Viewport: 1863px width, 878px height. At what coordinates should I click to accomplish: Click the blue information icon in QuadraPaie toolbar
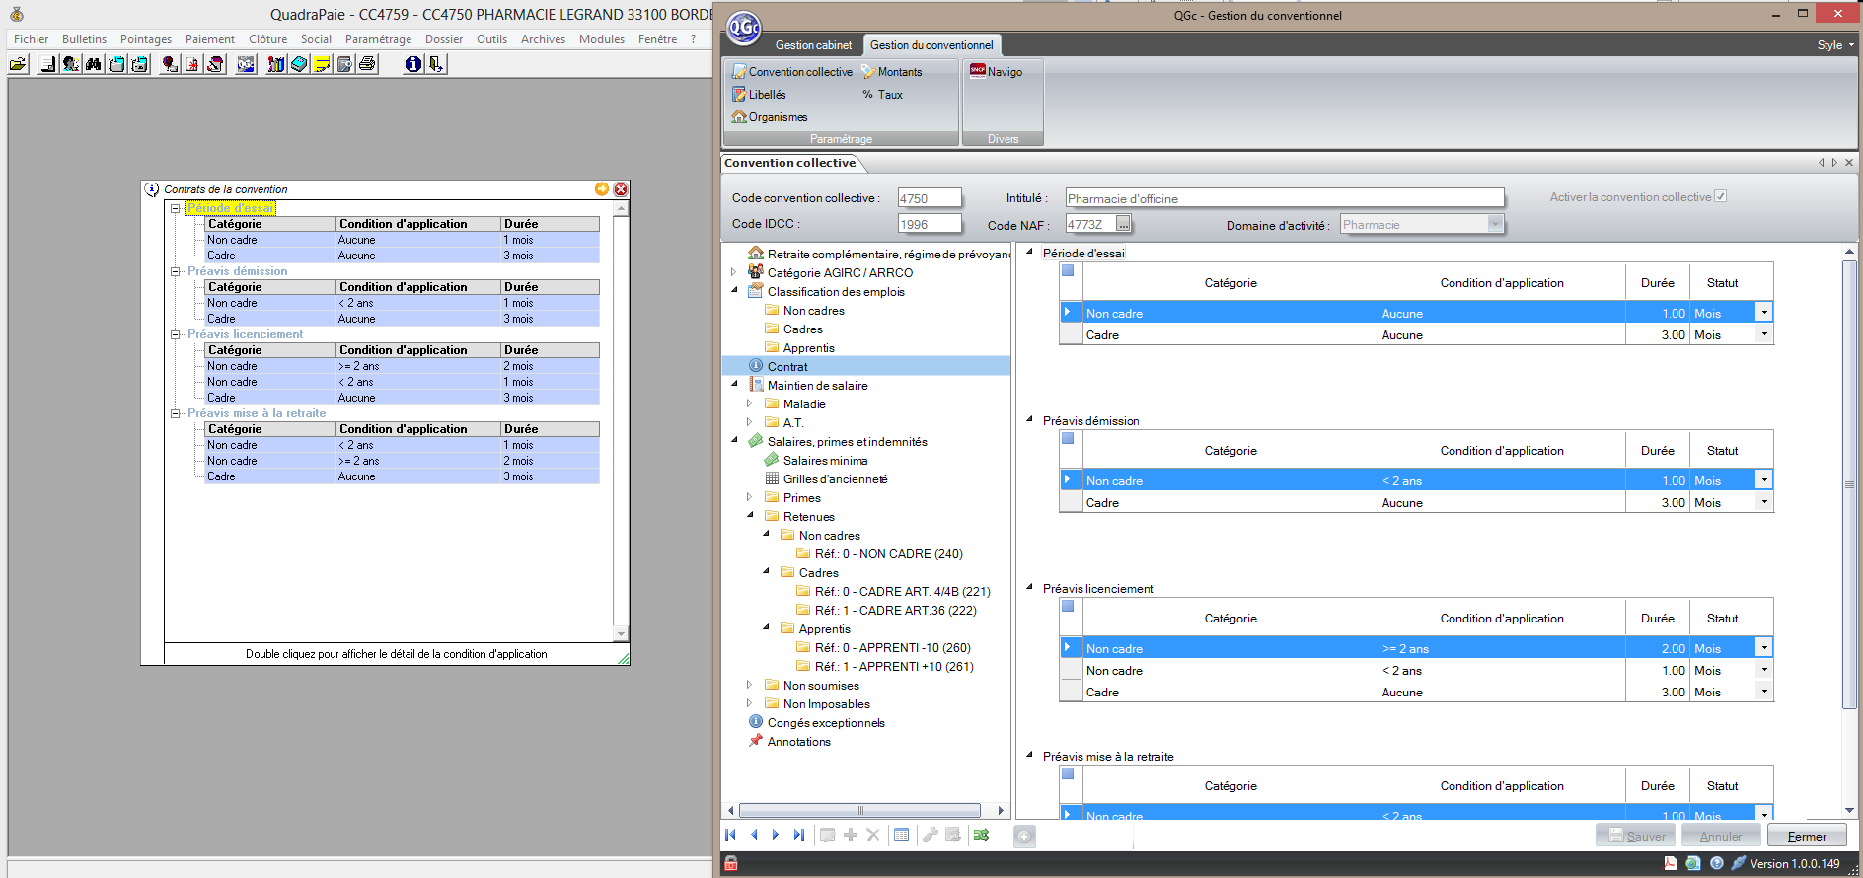coord(413,64)
